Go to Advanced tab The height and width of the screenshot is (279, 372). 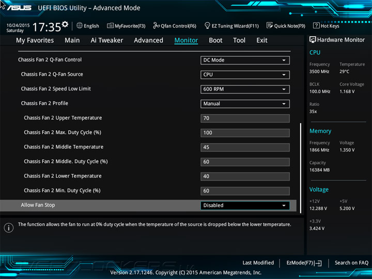(x=148, y=40)
